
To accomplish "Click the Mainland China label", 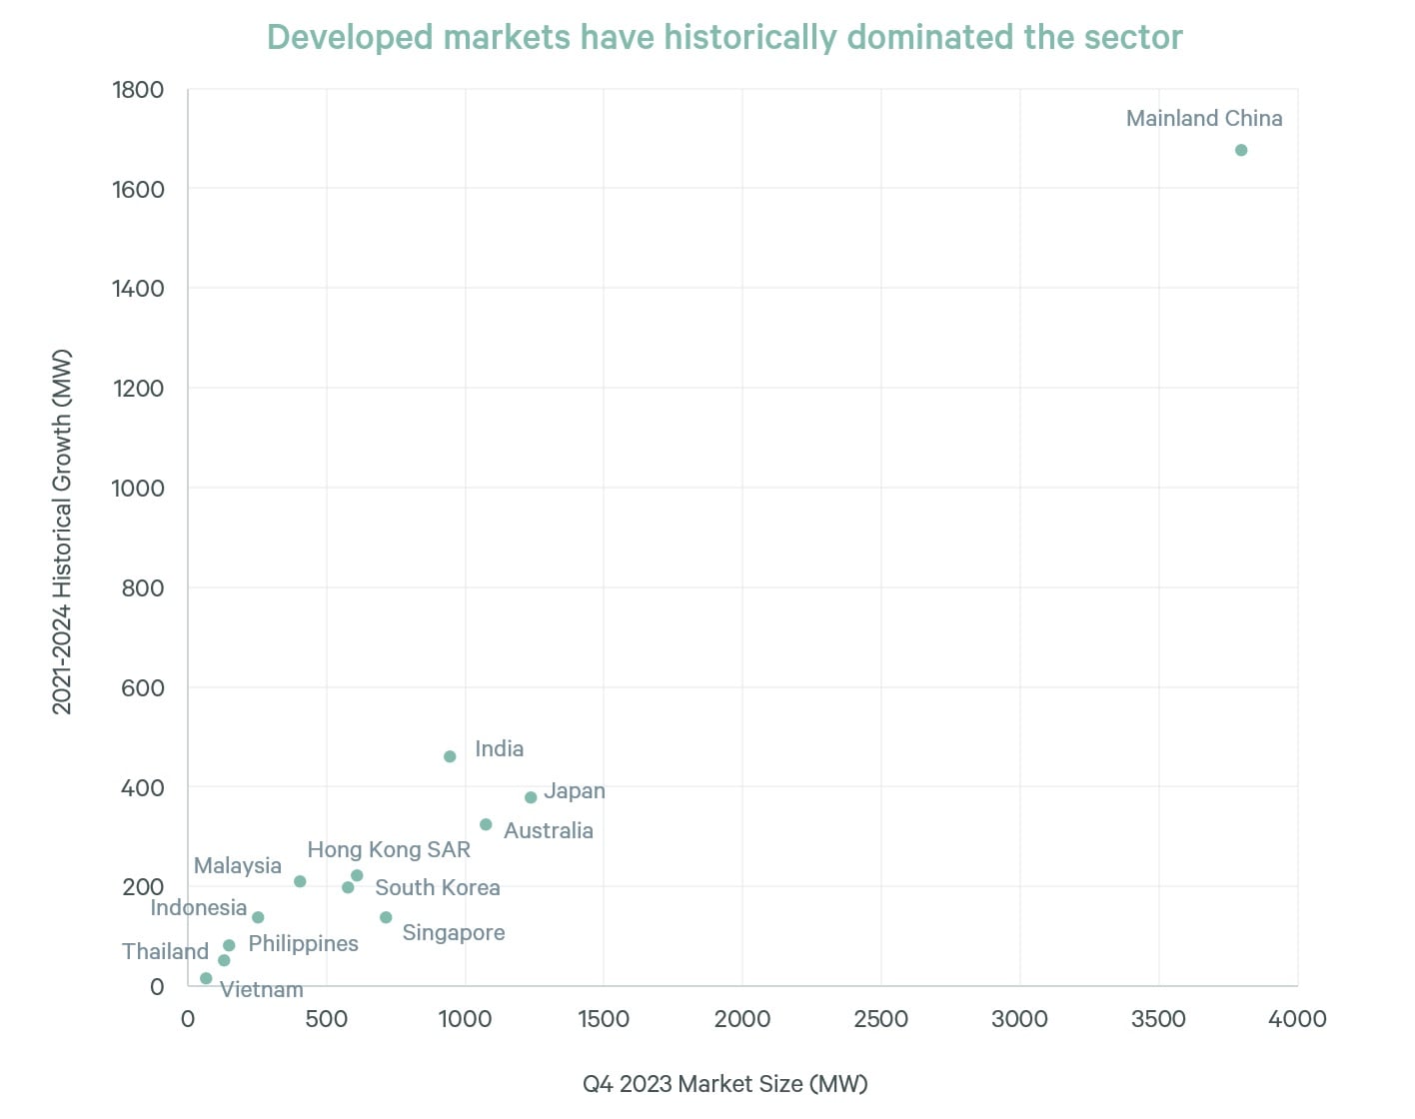I will 1203,118.
